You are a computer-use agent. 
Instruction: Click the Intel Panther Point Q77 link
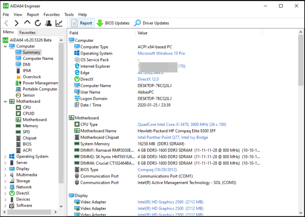point(173,137)
